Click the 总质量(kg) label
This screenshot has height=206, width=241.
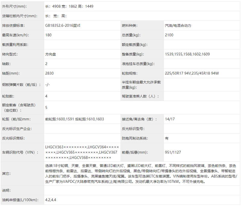131,35
